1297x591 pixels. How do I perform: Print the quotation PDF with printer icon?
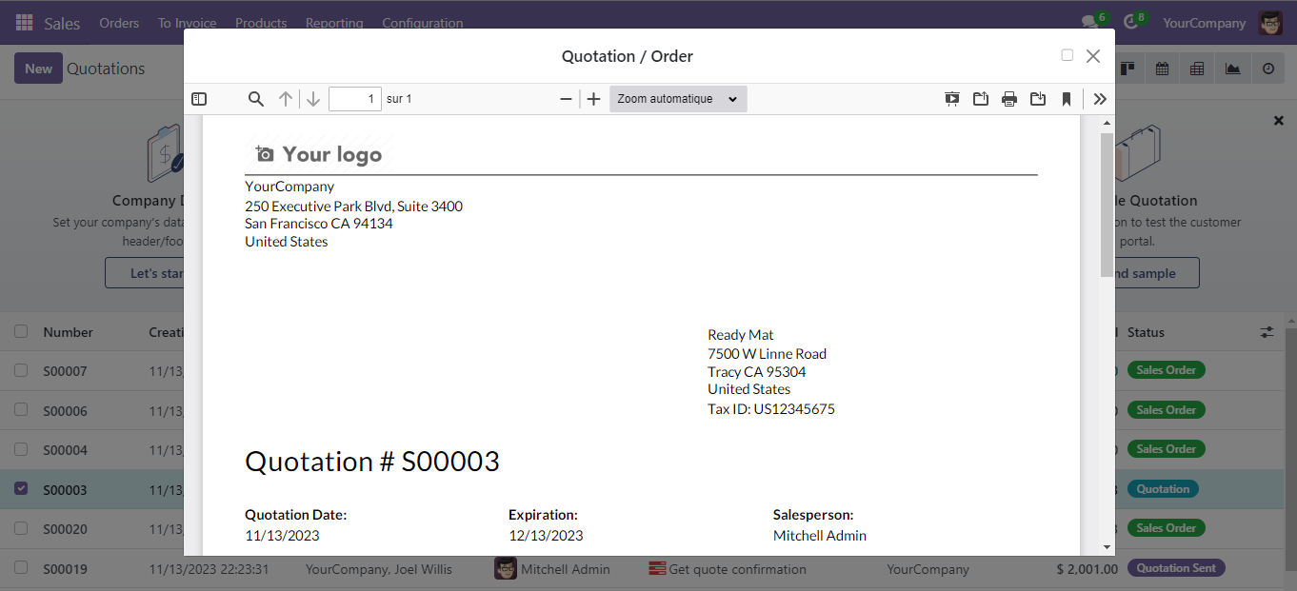pos(1009,99)
